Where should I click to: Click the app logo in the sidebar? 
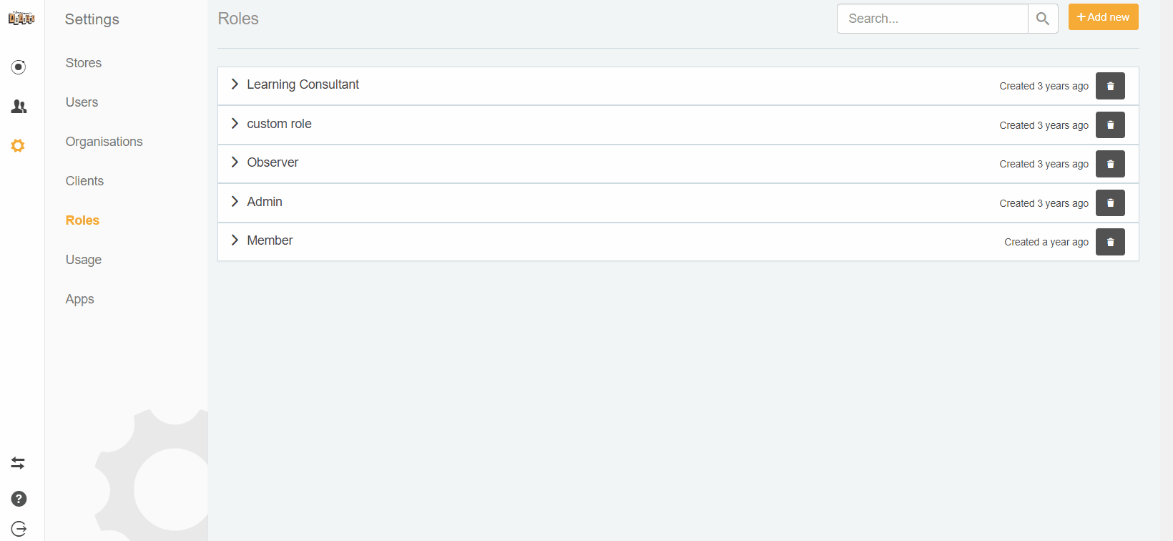click(x=21, y=19)
